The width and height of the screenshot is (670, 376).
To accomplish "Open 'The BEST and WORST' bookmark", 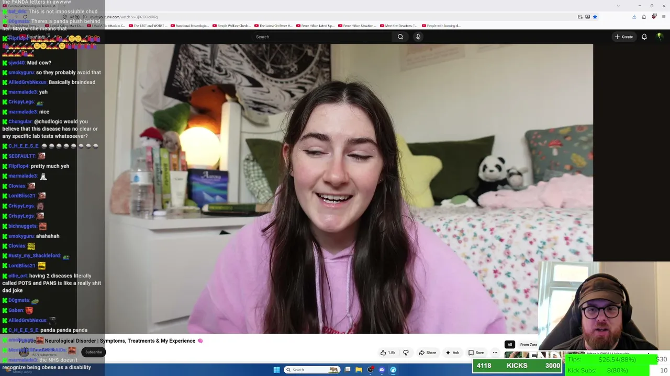I will point(148,26).
